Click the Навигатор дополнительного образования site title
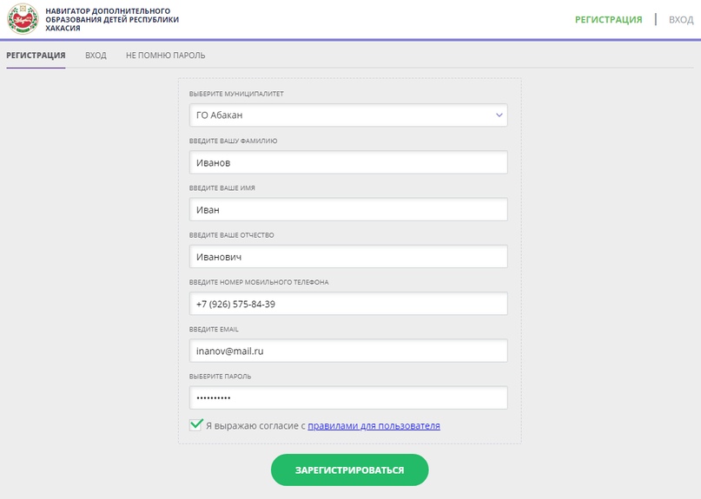Screen dimensions: 701x499 [112, 19]
